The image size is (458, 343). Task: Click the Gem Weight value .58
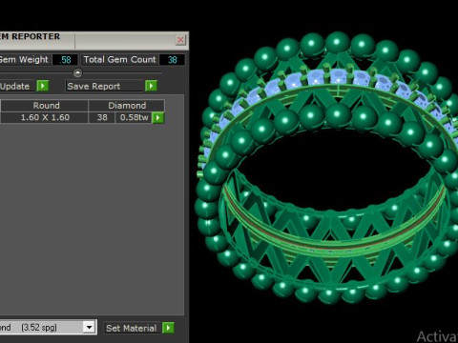click(x=65, y=60)
